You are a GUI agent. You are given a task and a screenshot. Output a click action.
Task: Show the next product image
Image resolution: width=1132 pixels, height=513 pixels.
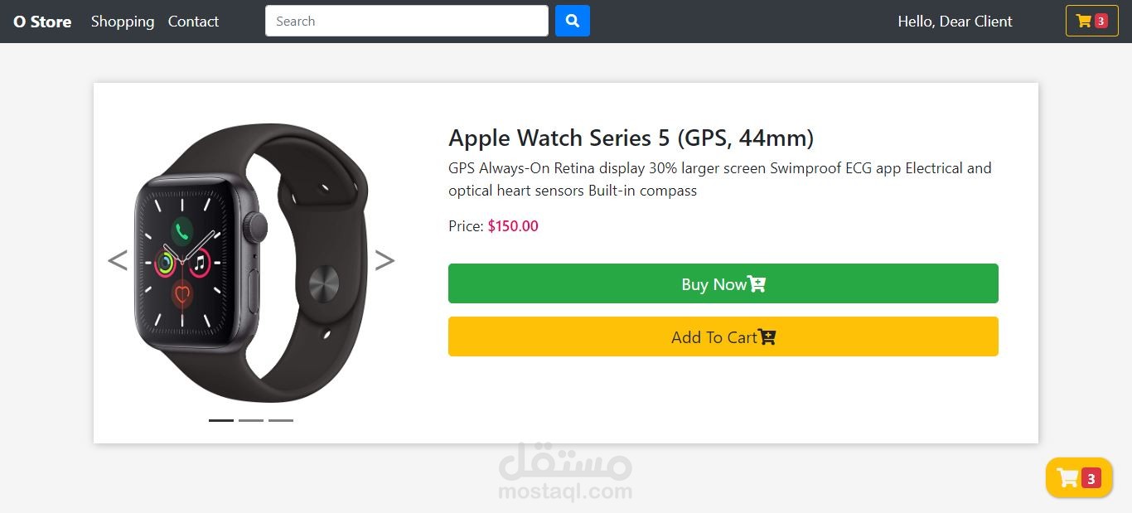385,260
